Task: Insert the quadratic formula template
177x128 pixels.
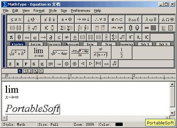Action: pyautogui.click(x=80, y=53)
